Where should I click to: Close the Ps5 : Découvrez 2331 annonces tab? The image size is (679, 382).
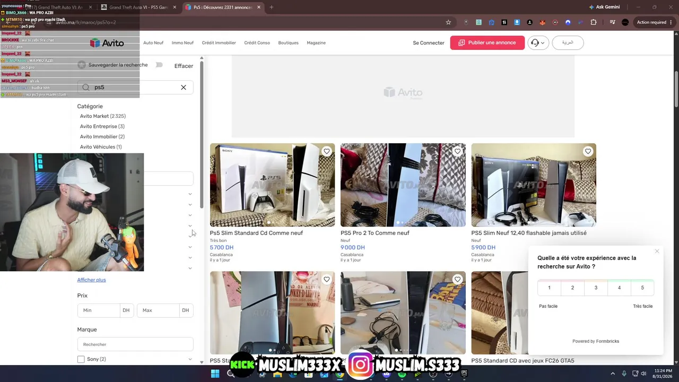coord(259,7)
